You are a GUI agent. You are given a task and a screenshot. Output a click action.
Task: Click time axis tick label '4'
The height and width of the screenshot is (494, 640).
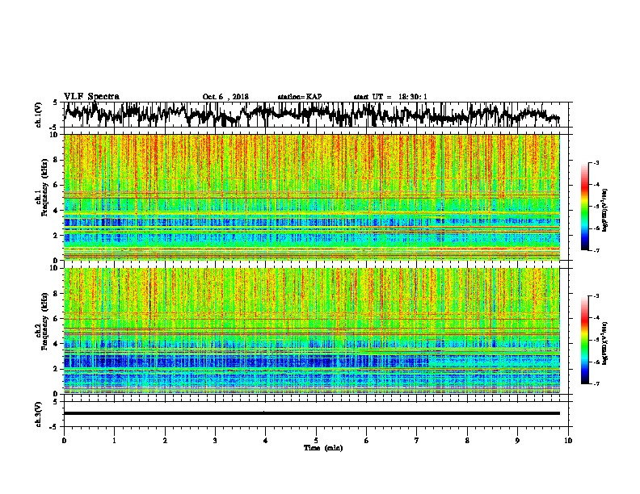pyautogui.click(x=266, y=441)
